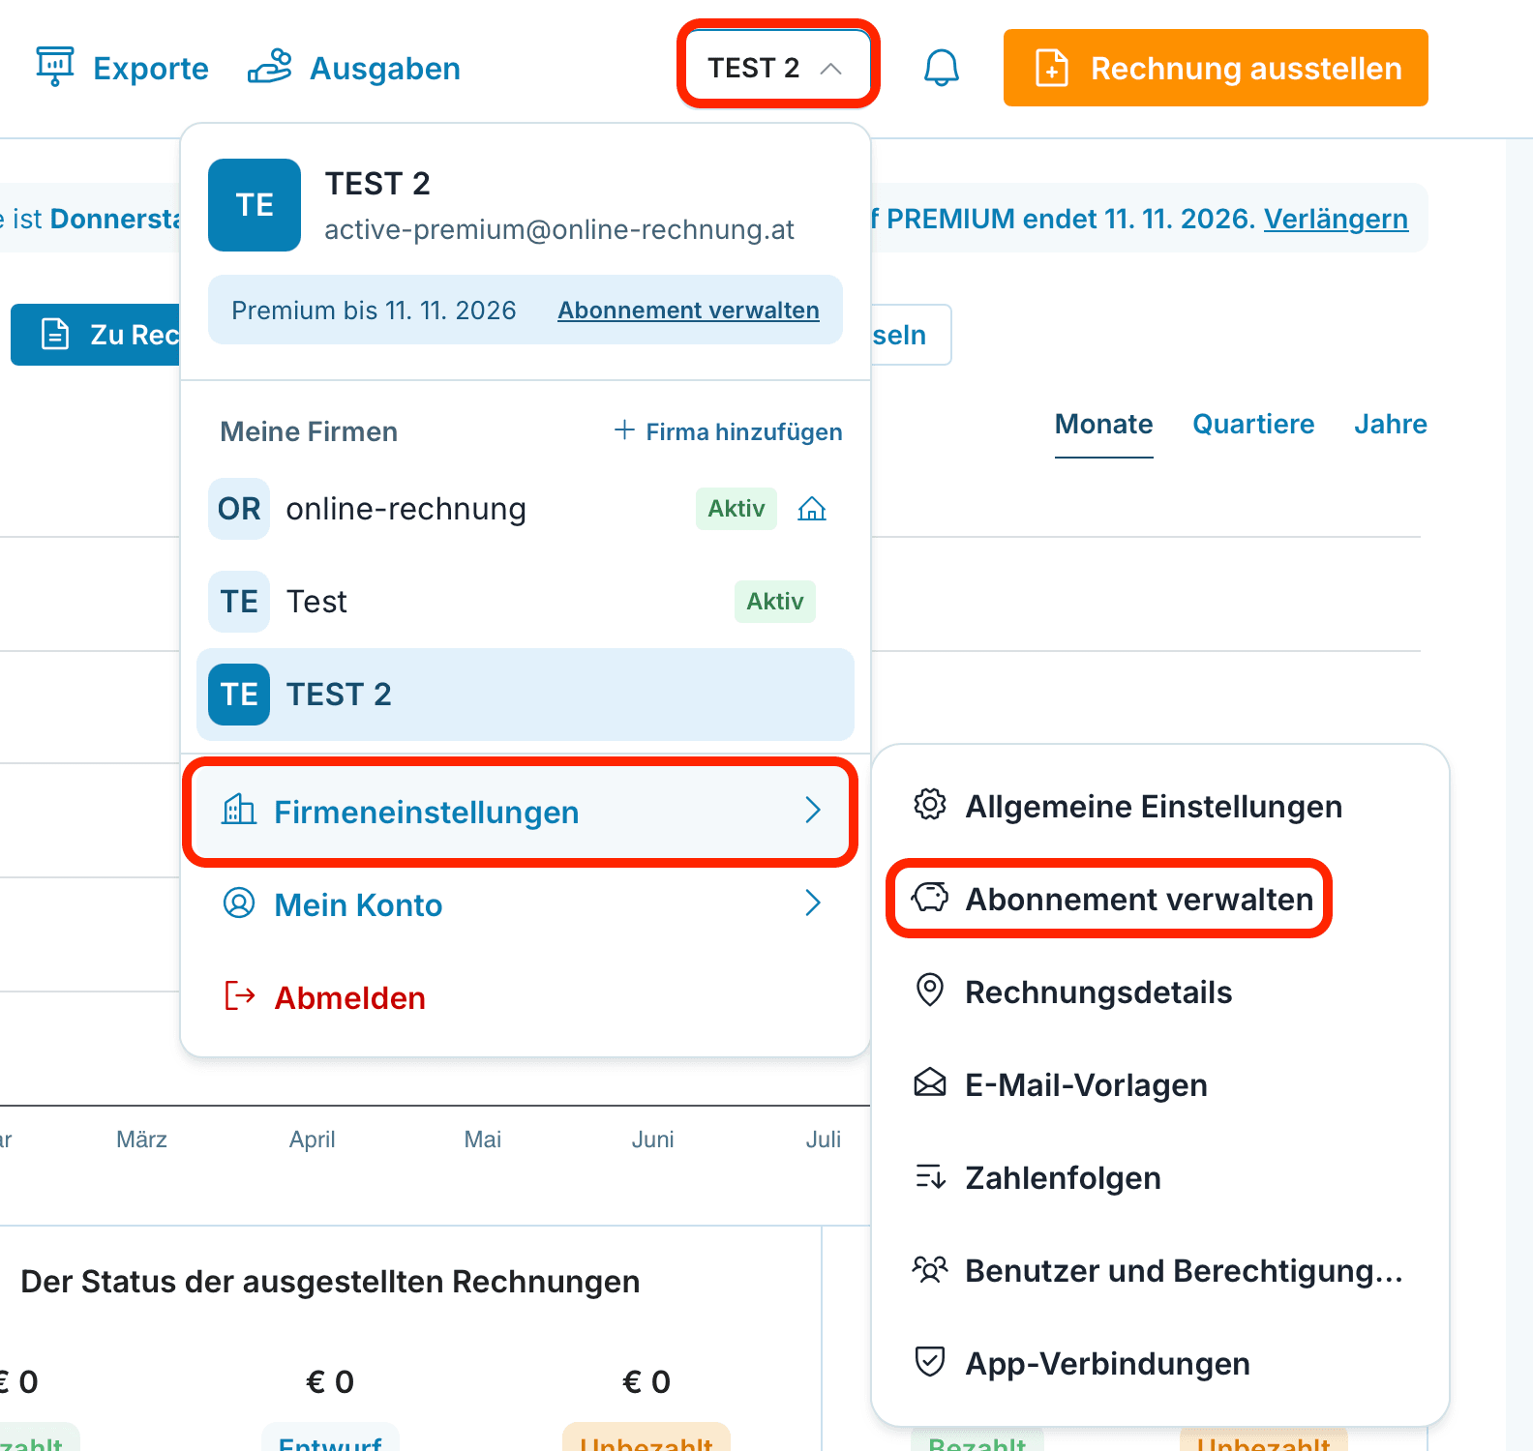Open the Ausgaben page
The height and width of the screenshot is (1451, 1533).
pos(353,68)
